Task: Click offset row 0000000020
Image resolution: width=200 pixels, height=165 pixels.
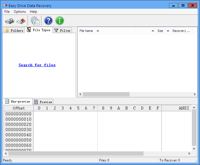Action: (x=19, y=124)
